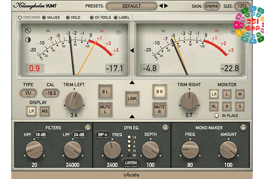264x179 pixels.
Task: Mute the left channel
Action: coord(105,109)
